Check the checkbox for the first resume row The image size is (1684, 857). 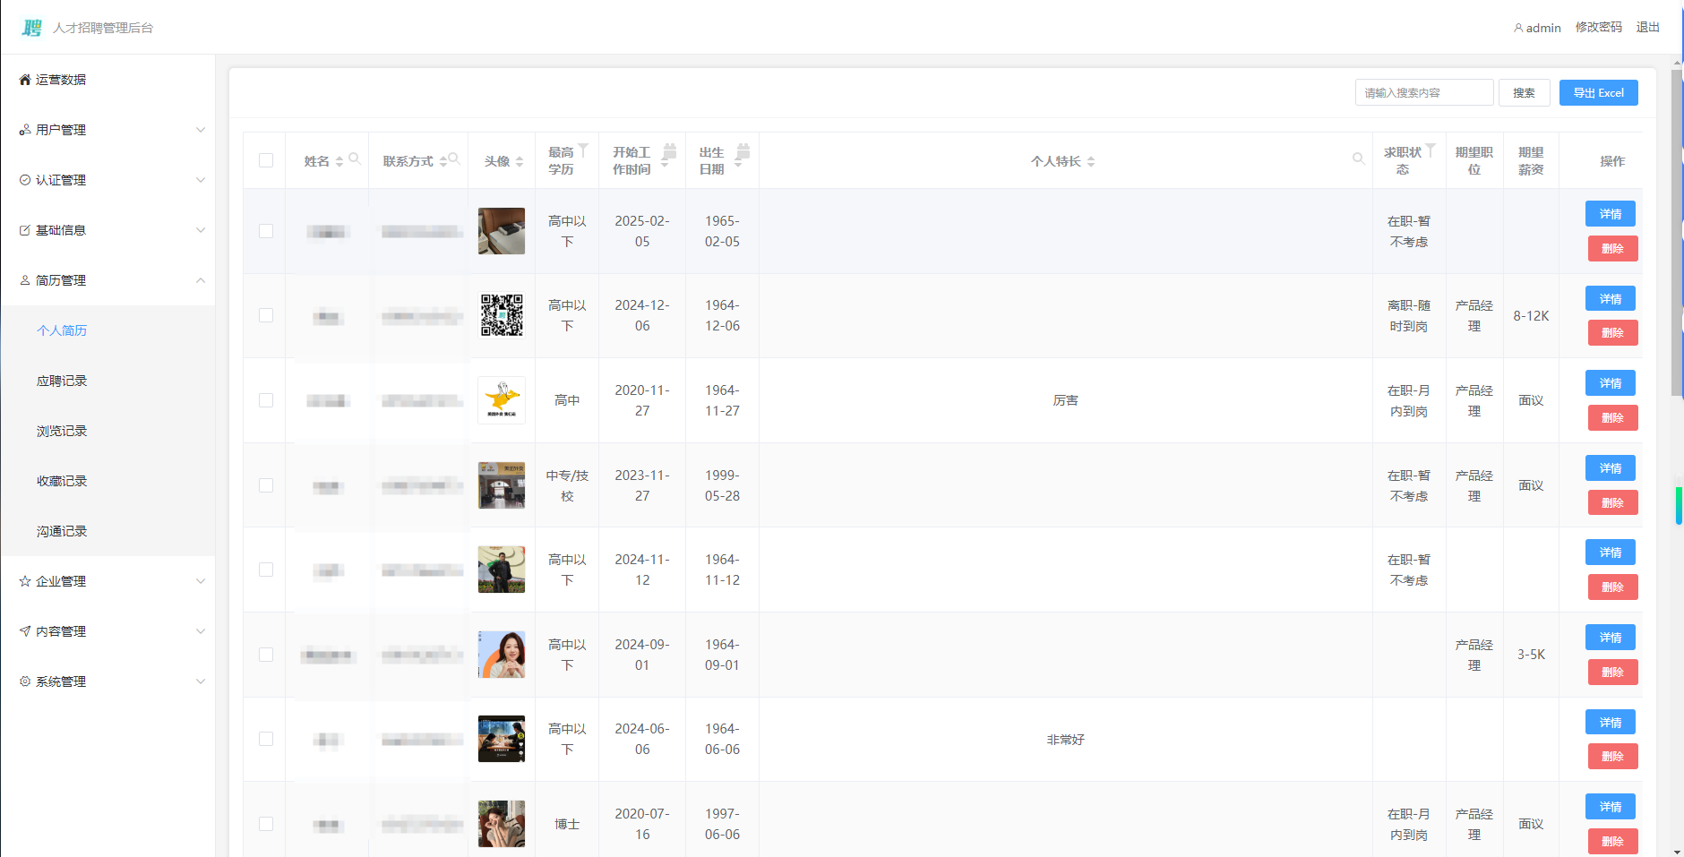point(266,231)
